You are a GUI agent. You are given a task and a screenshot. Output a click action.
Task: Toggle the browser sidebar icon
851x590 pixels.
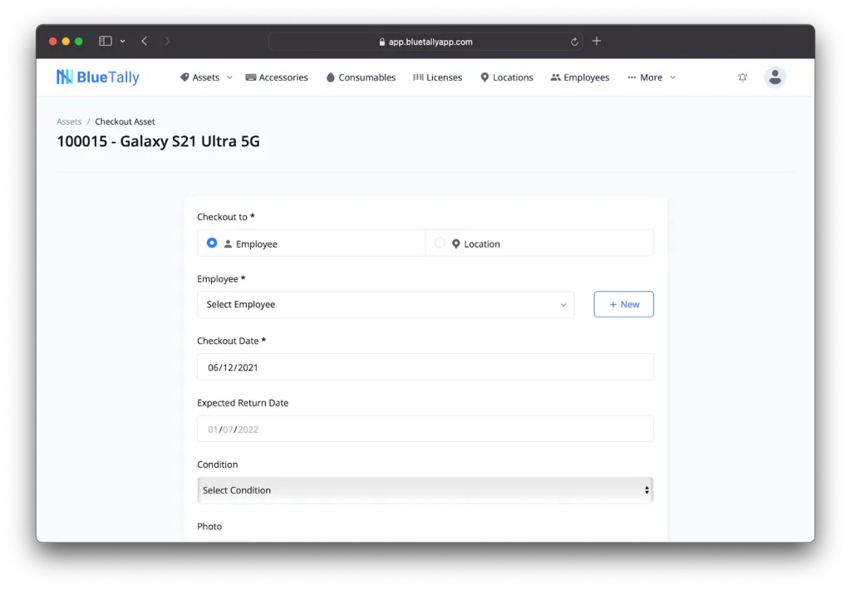(x=106, y=42)
